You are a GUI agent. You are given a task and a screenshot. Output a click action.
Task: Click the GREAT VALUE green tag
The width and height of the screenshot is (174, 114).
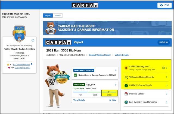[79, 85]
